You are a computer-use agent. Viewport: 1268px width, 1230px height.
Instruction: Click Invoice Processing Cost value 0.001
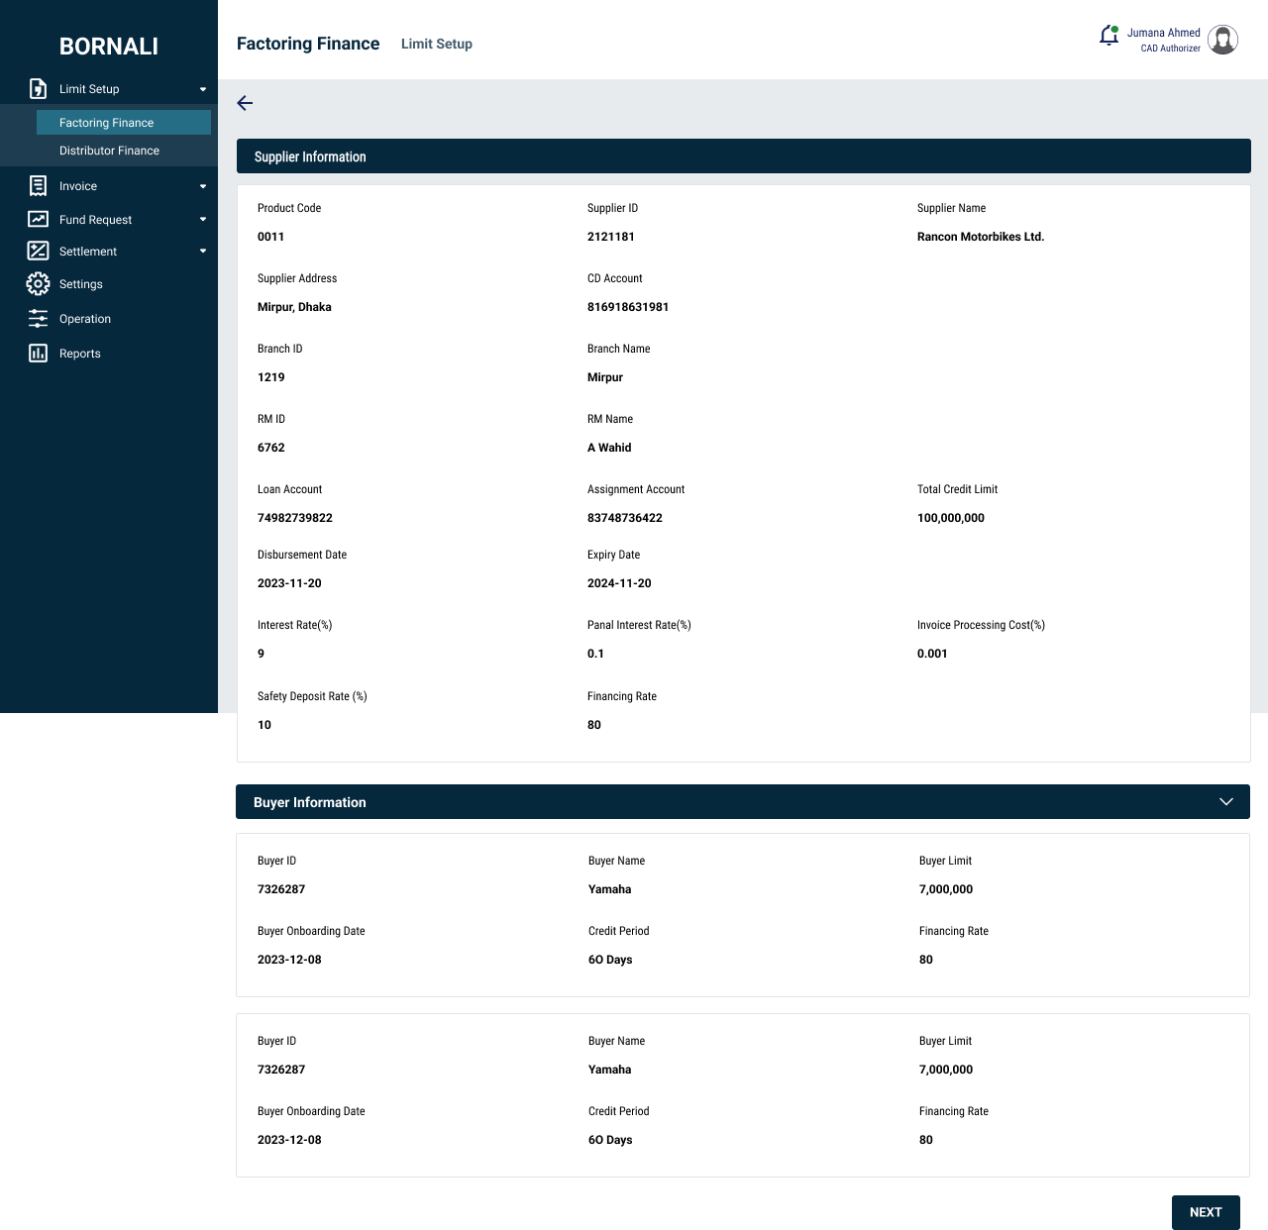tap(932, 654)
